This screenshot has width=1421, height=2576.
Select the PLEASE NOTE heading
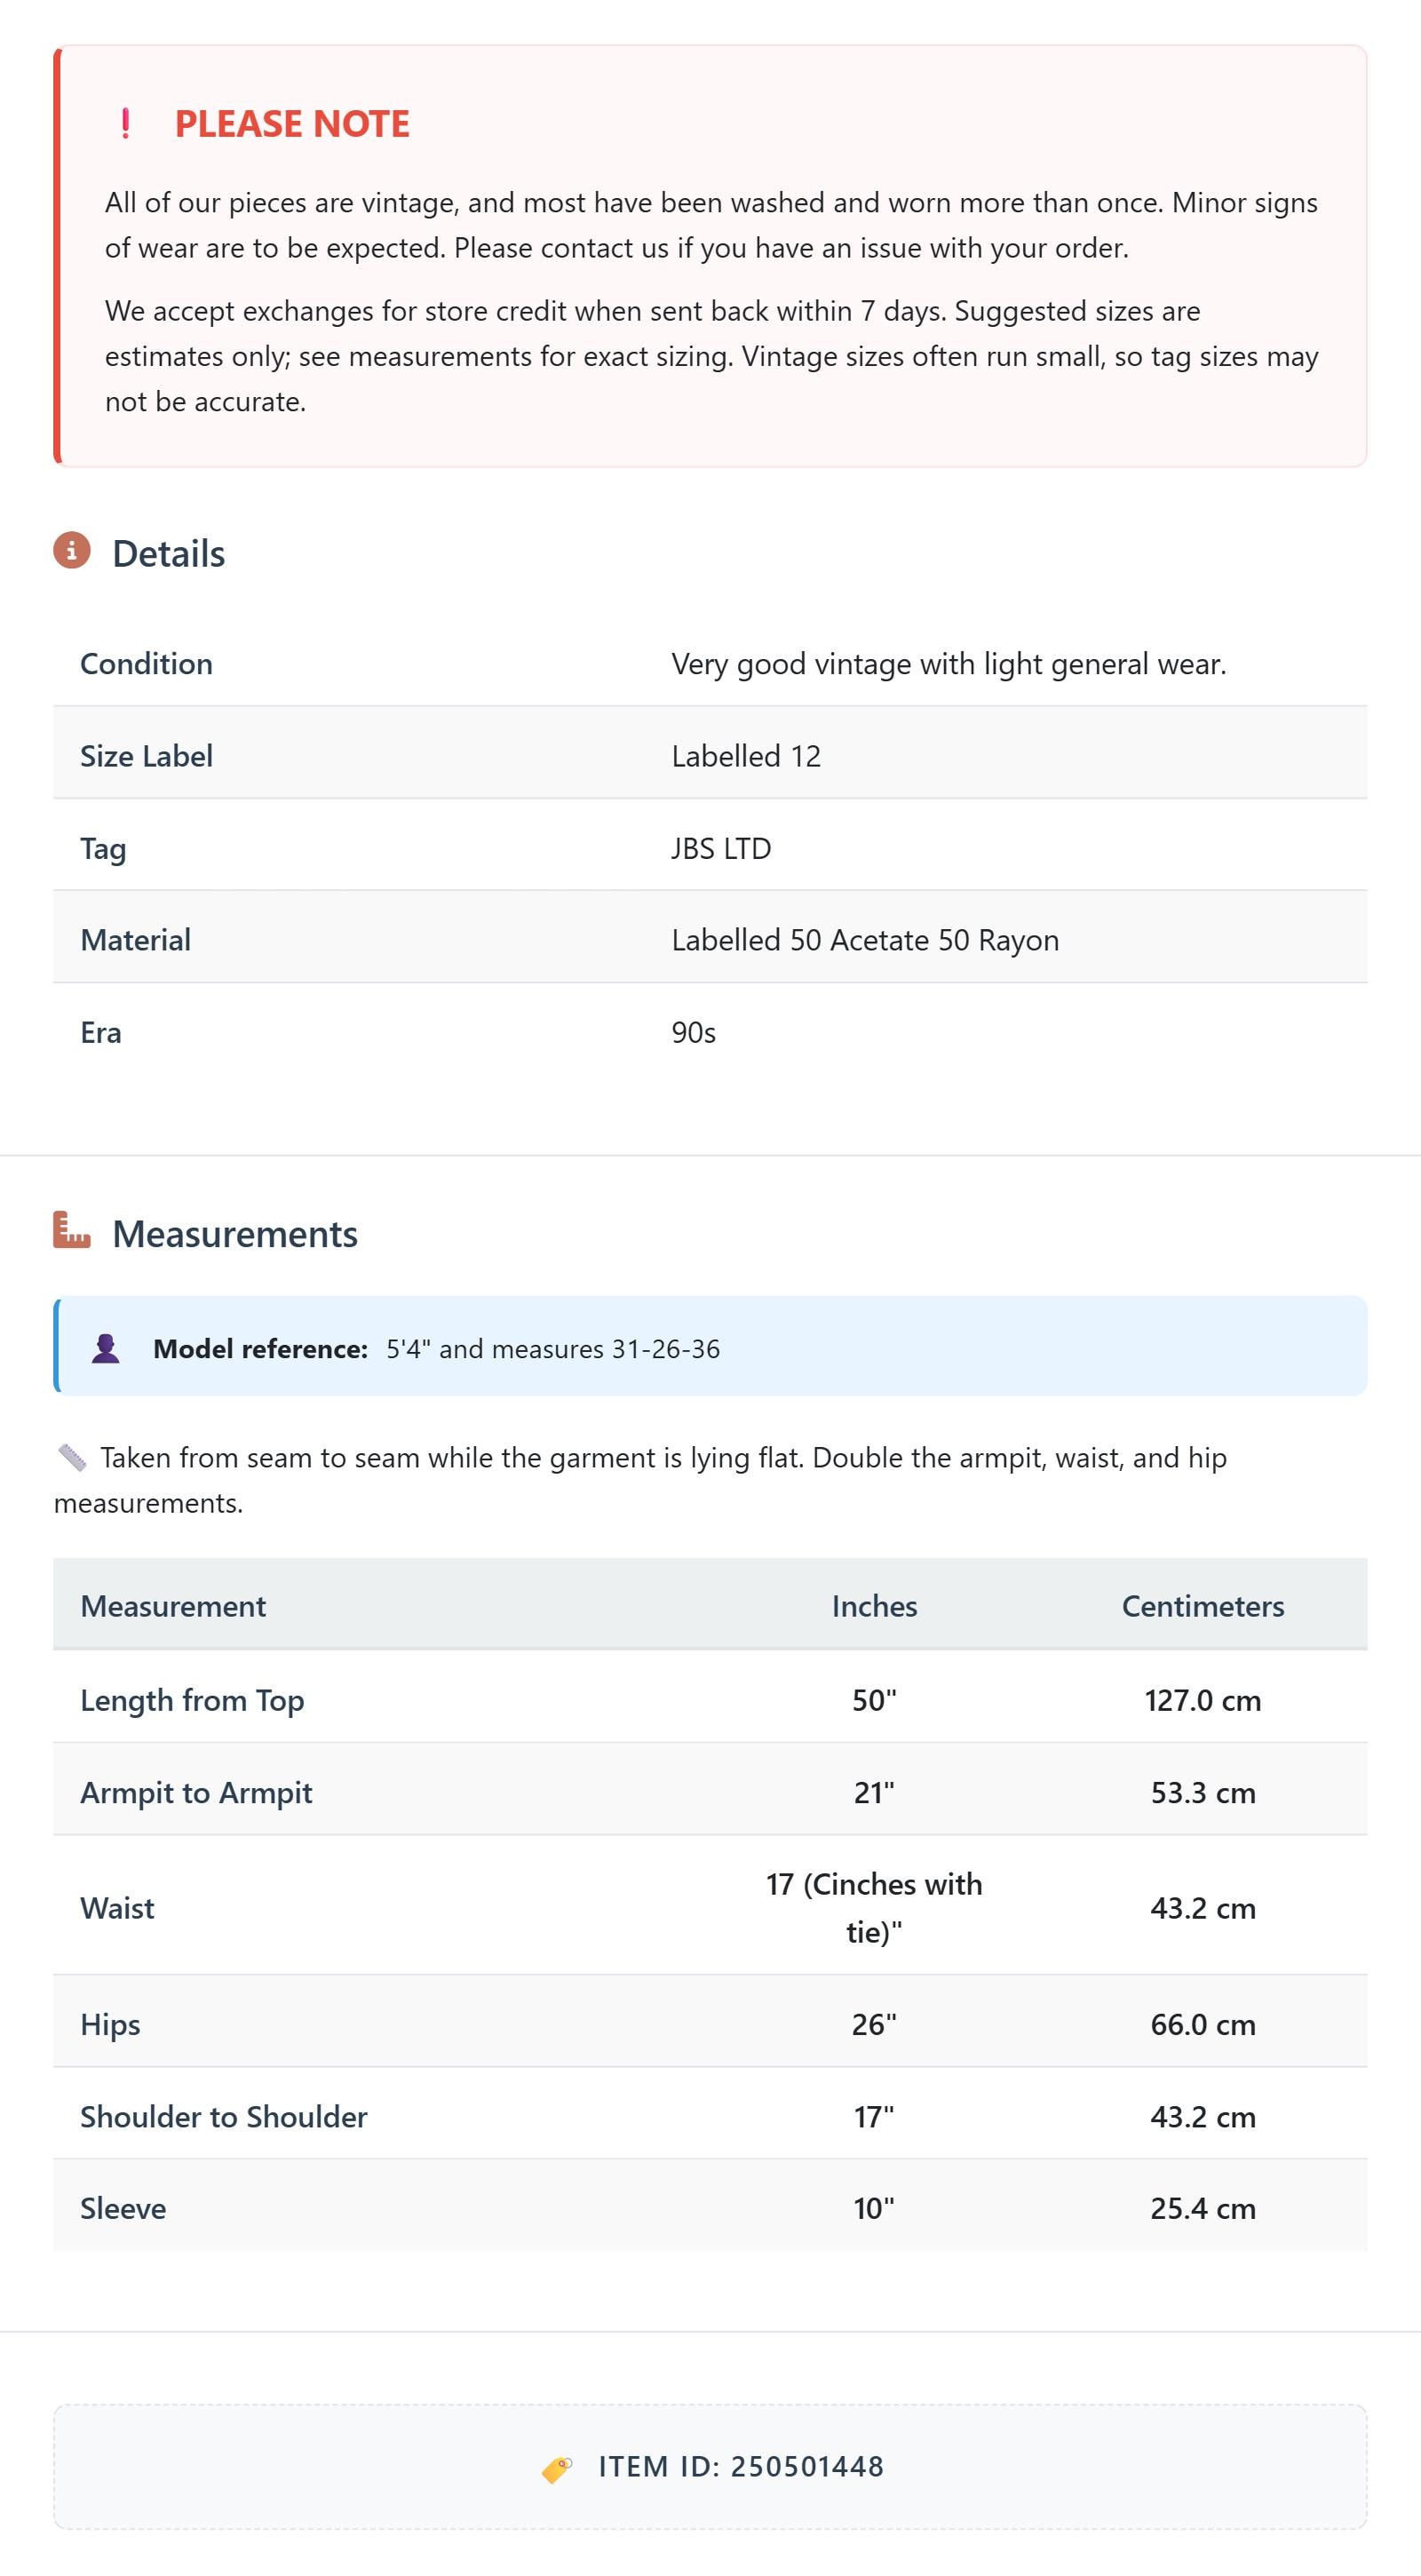(x=292, y=124)
